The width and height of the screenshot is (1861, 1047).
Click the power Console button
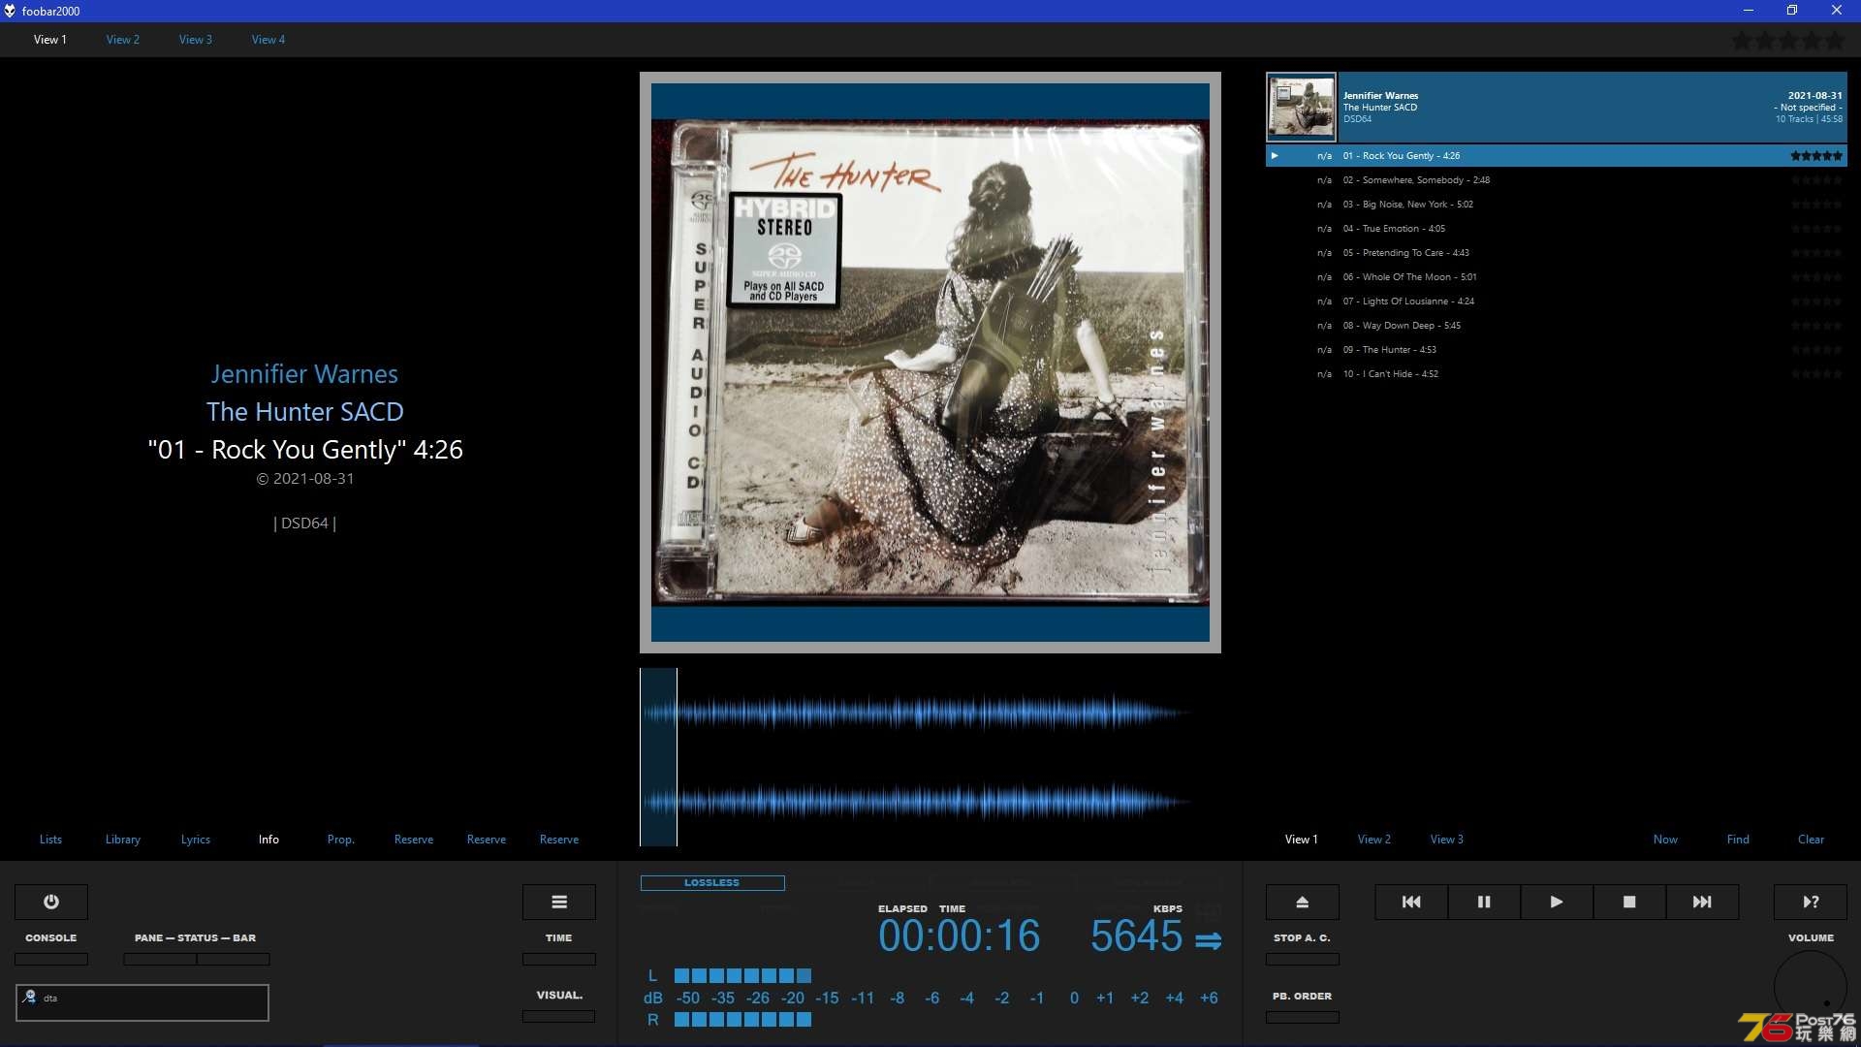51,902
